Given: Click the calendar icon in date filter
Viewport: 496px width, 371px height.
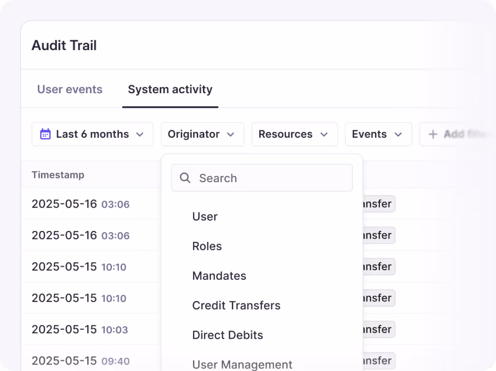Looking at the screenshot, I should point(45,134).
